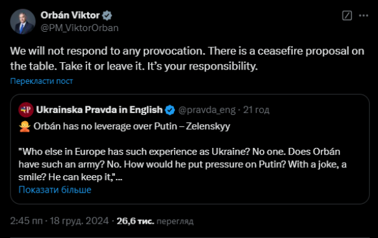This screenshot has width=378, height=238.
Task: Open Ukrainska Pravda's round logo avatar
Action: pyautogui.click(x=25, y=109)
